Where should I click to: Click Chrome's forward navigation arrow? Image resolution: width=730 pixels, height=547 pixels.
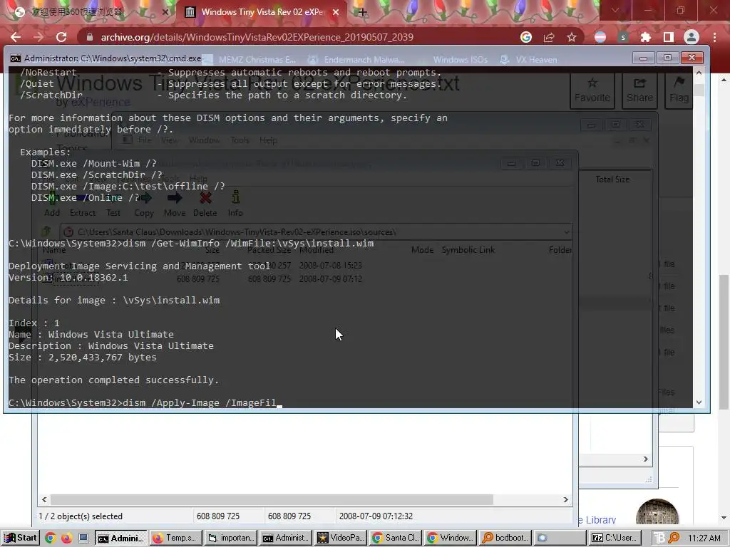38,37
